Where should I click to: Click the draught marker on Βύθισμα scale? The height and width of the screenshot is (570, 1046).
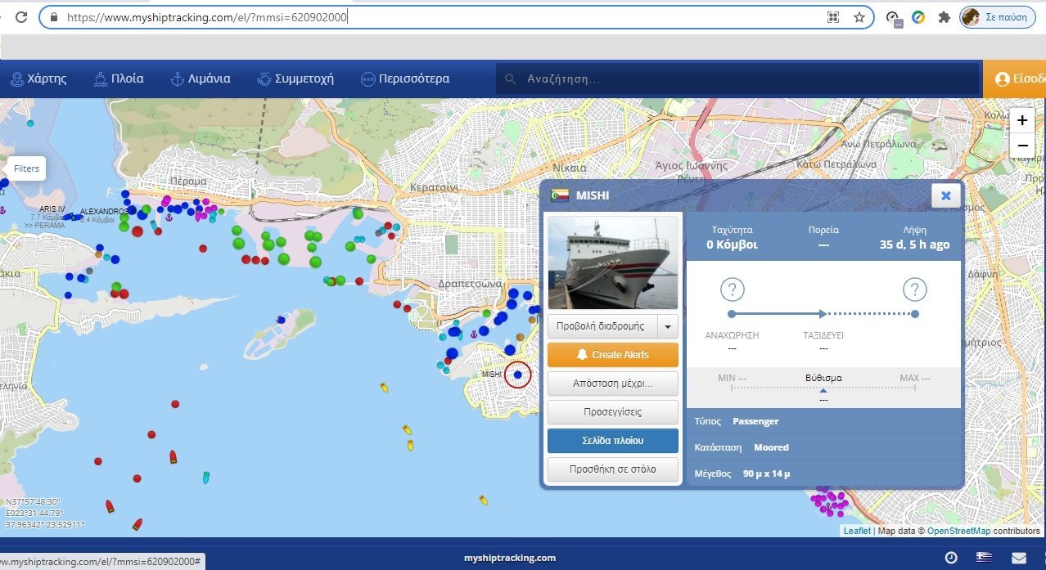(x=823, y=391)
